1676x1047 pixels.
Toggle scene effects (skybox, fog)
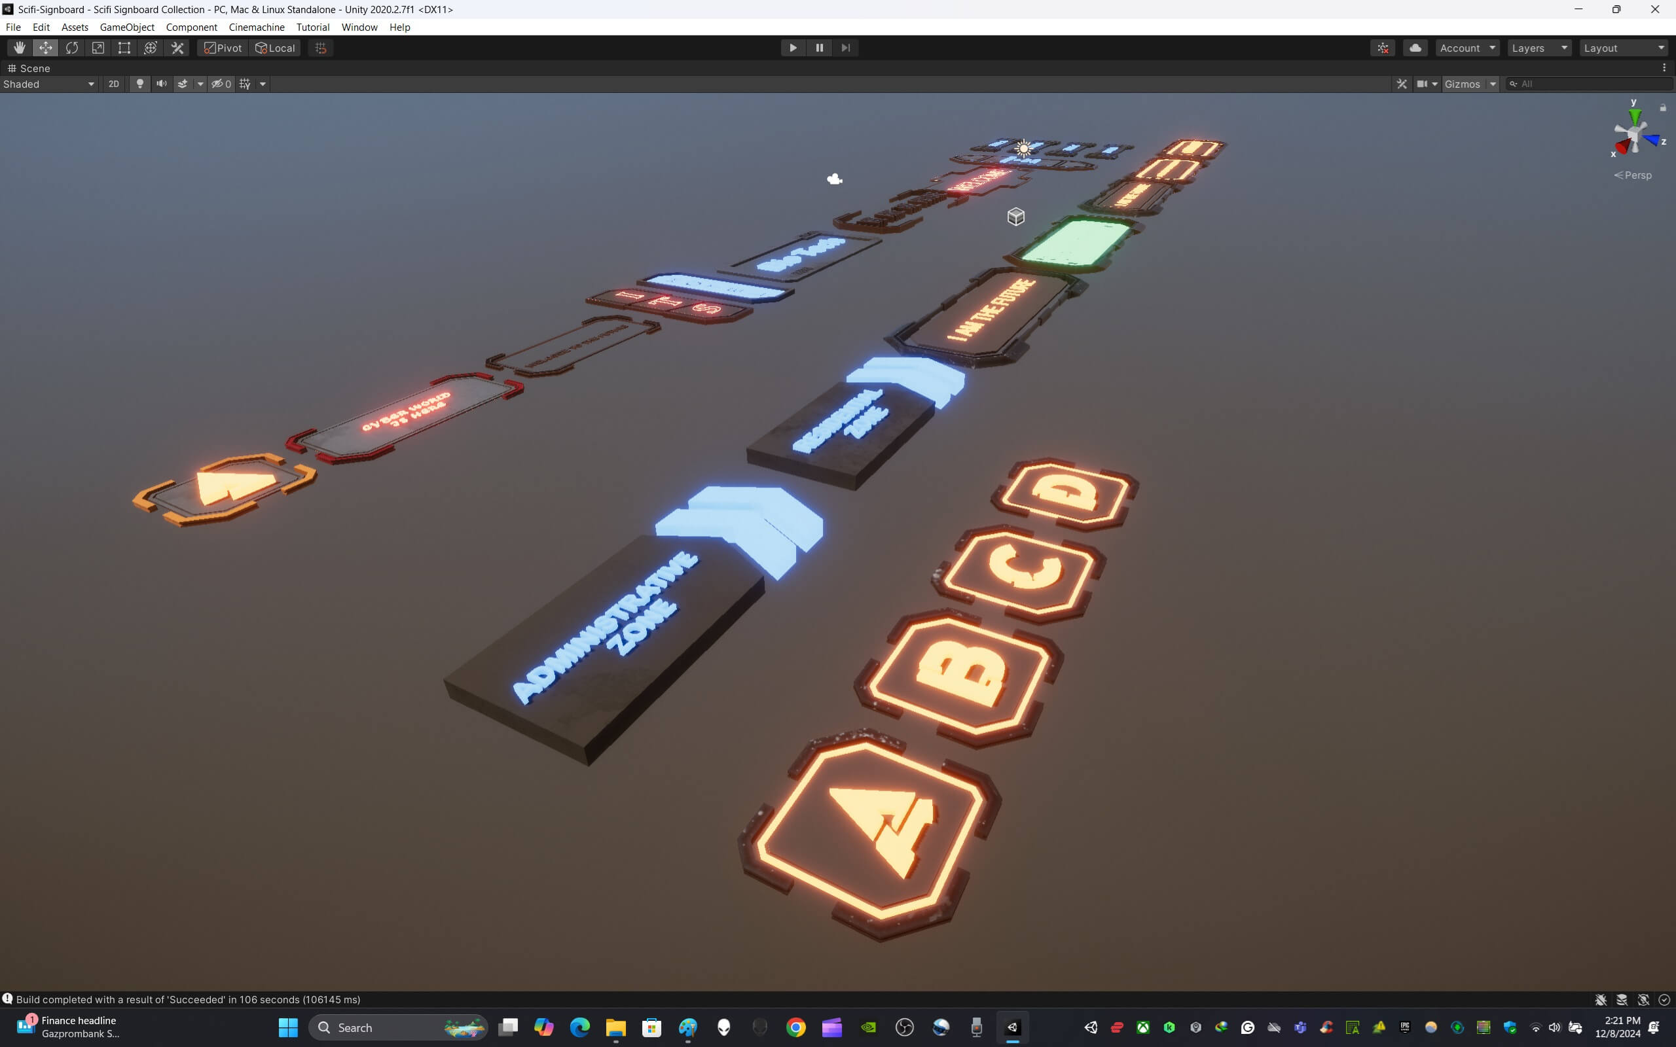(183, 84)
